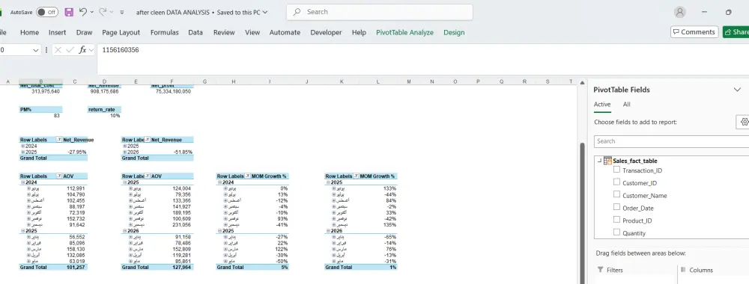Open the Insert ribbon tab
749x284 pixels.
point(58,32)
